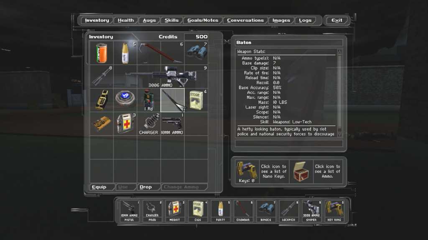Click the 'Click icon to see Ammo' text

(x=327, y=171)
